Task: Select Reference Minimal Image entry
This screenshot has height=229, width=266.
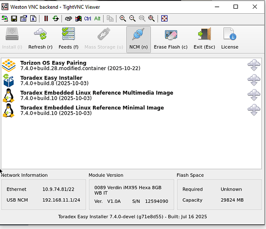Action: [131, 110]
